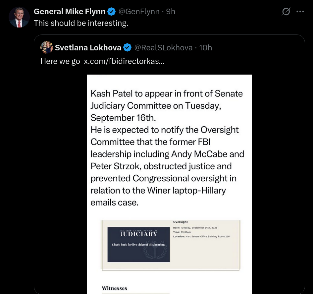Image resolution: width=313 pixels, height=294 pixels.
Task: Click the 'Here we go' quoted text
Action: pos(60,61)
